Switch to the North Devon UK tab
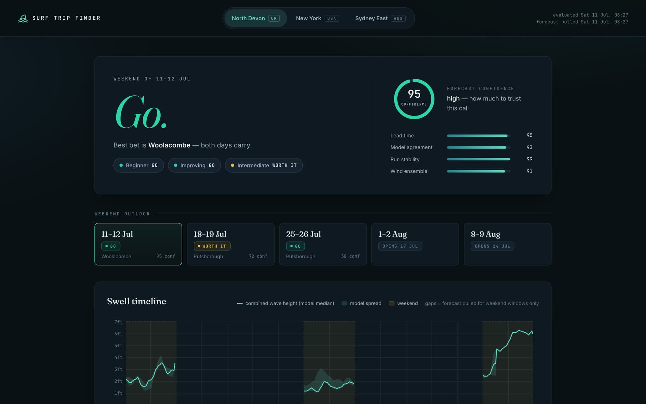 (255, 18)
